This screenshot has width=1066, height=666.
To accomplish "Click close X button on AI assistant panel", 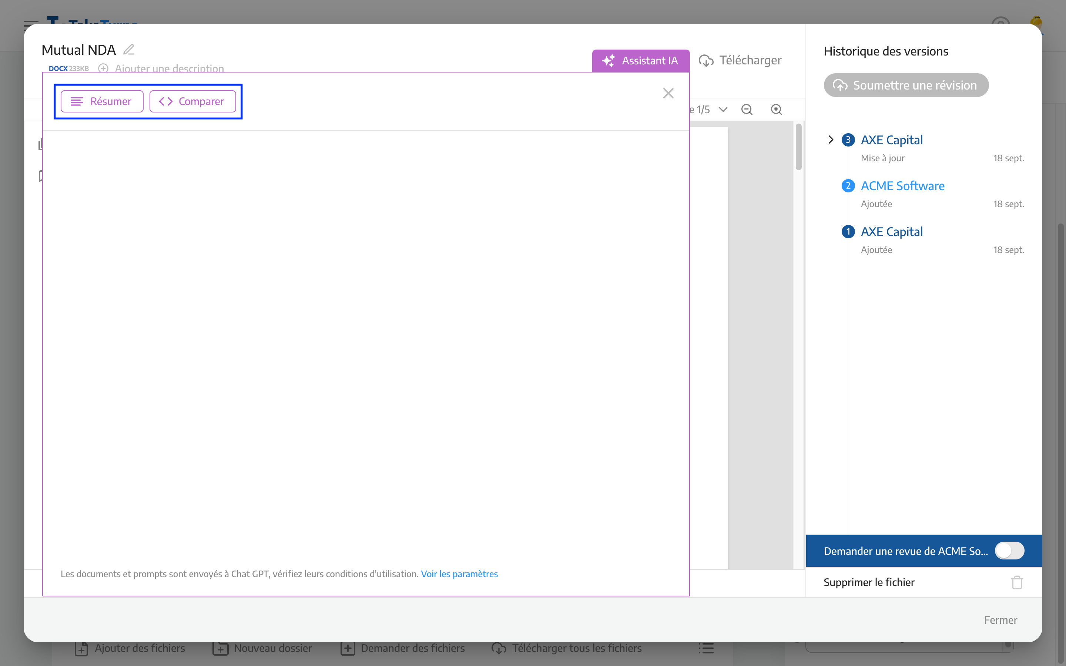I will tap(668, 93).
